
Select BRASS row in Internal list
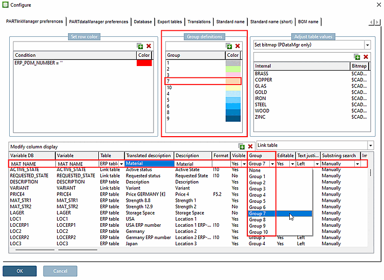(x=262, y=74)
